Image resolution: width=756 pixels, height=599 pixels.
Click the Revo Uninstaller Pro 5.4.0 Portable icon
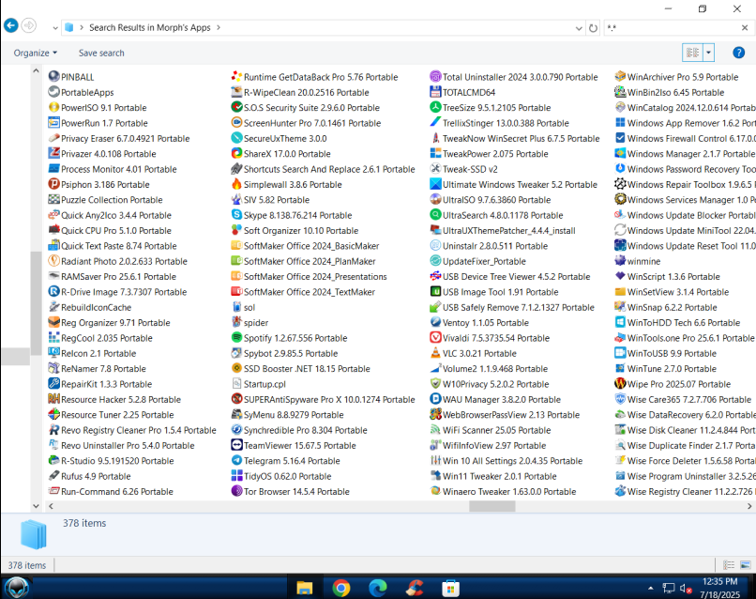click(53, 445)
